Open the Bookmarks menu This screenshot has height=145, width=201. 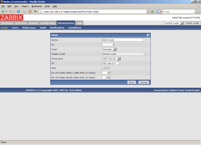(37, 6)
